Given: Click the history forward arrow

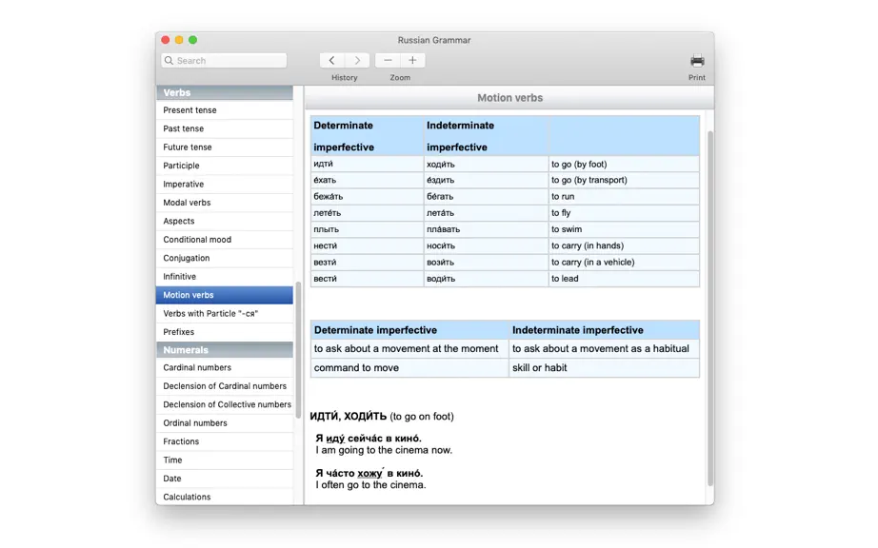Looking at the screenshot, I should point(357,60).
